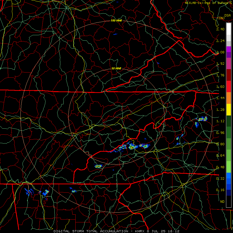Select the 2.40 scale value
233x233 pixels.
[221, 29]
